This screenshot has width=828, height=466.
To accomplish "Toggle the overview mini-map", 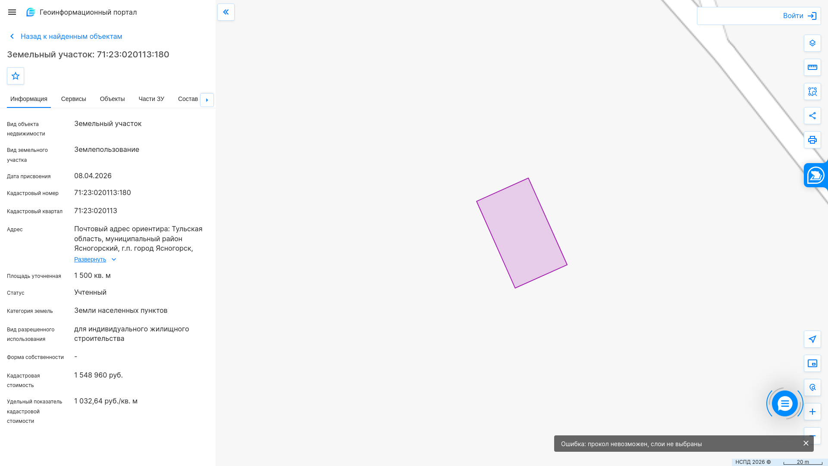I will tap(812, 363).
